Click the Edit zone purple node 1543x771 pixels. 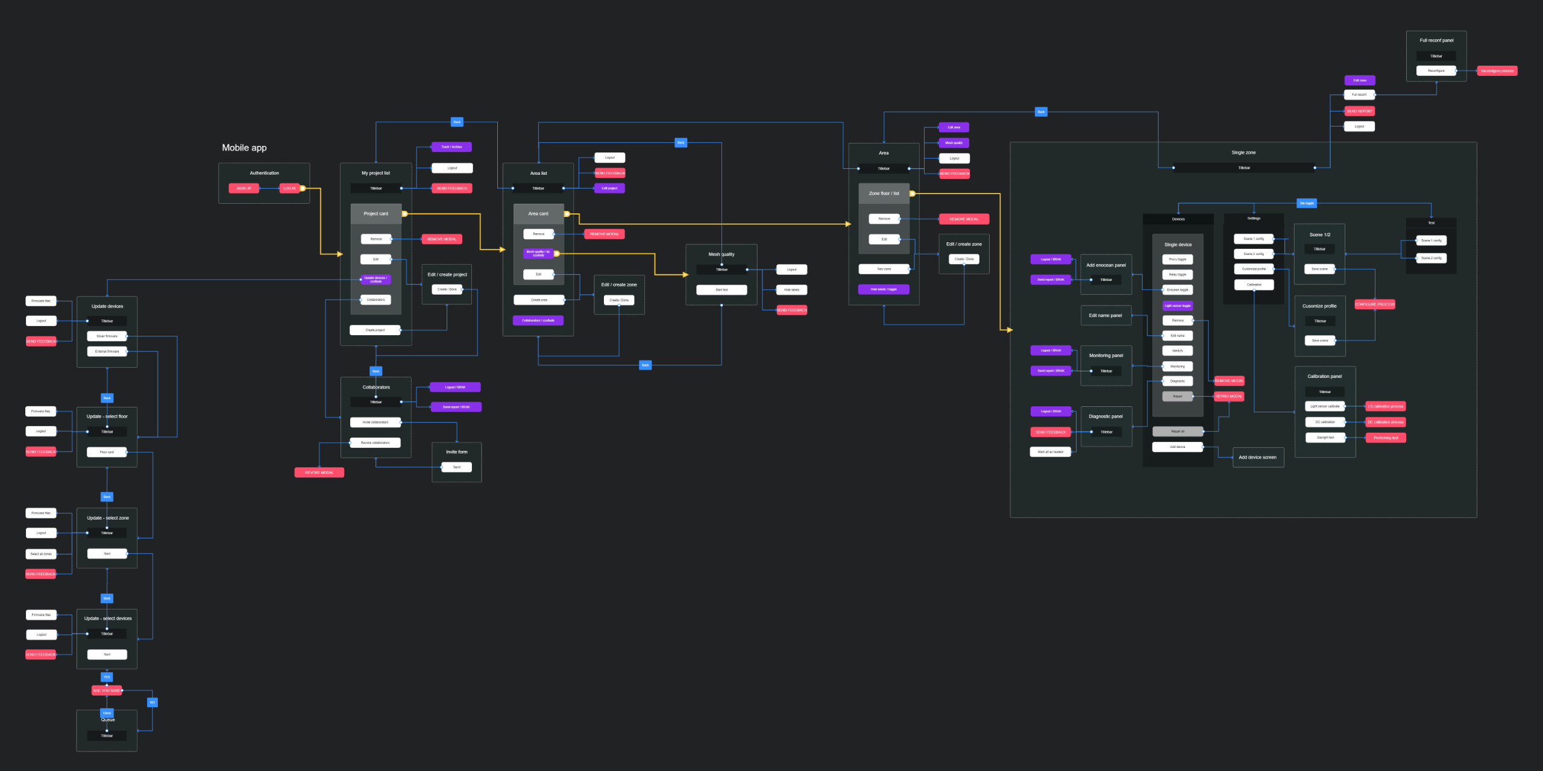tap(1360, 80)
